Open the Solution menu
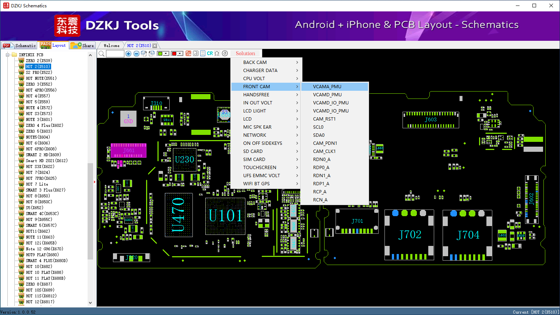Viewport: 560px width, 315px height. pos(245,53)
